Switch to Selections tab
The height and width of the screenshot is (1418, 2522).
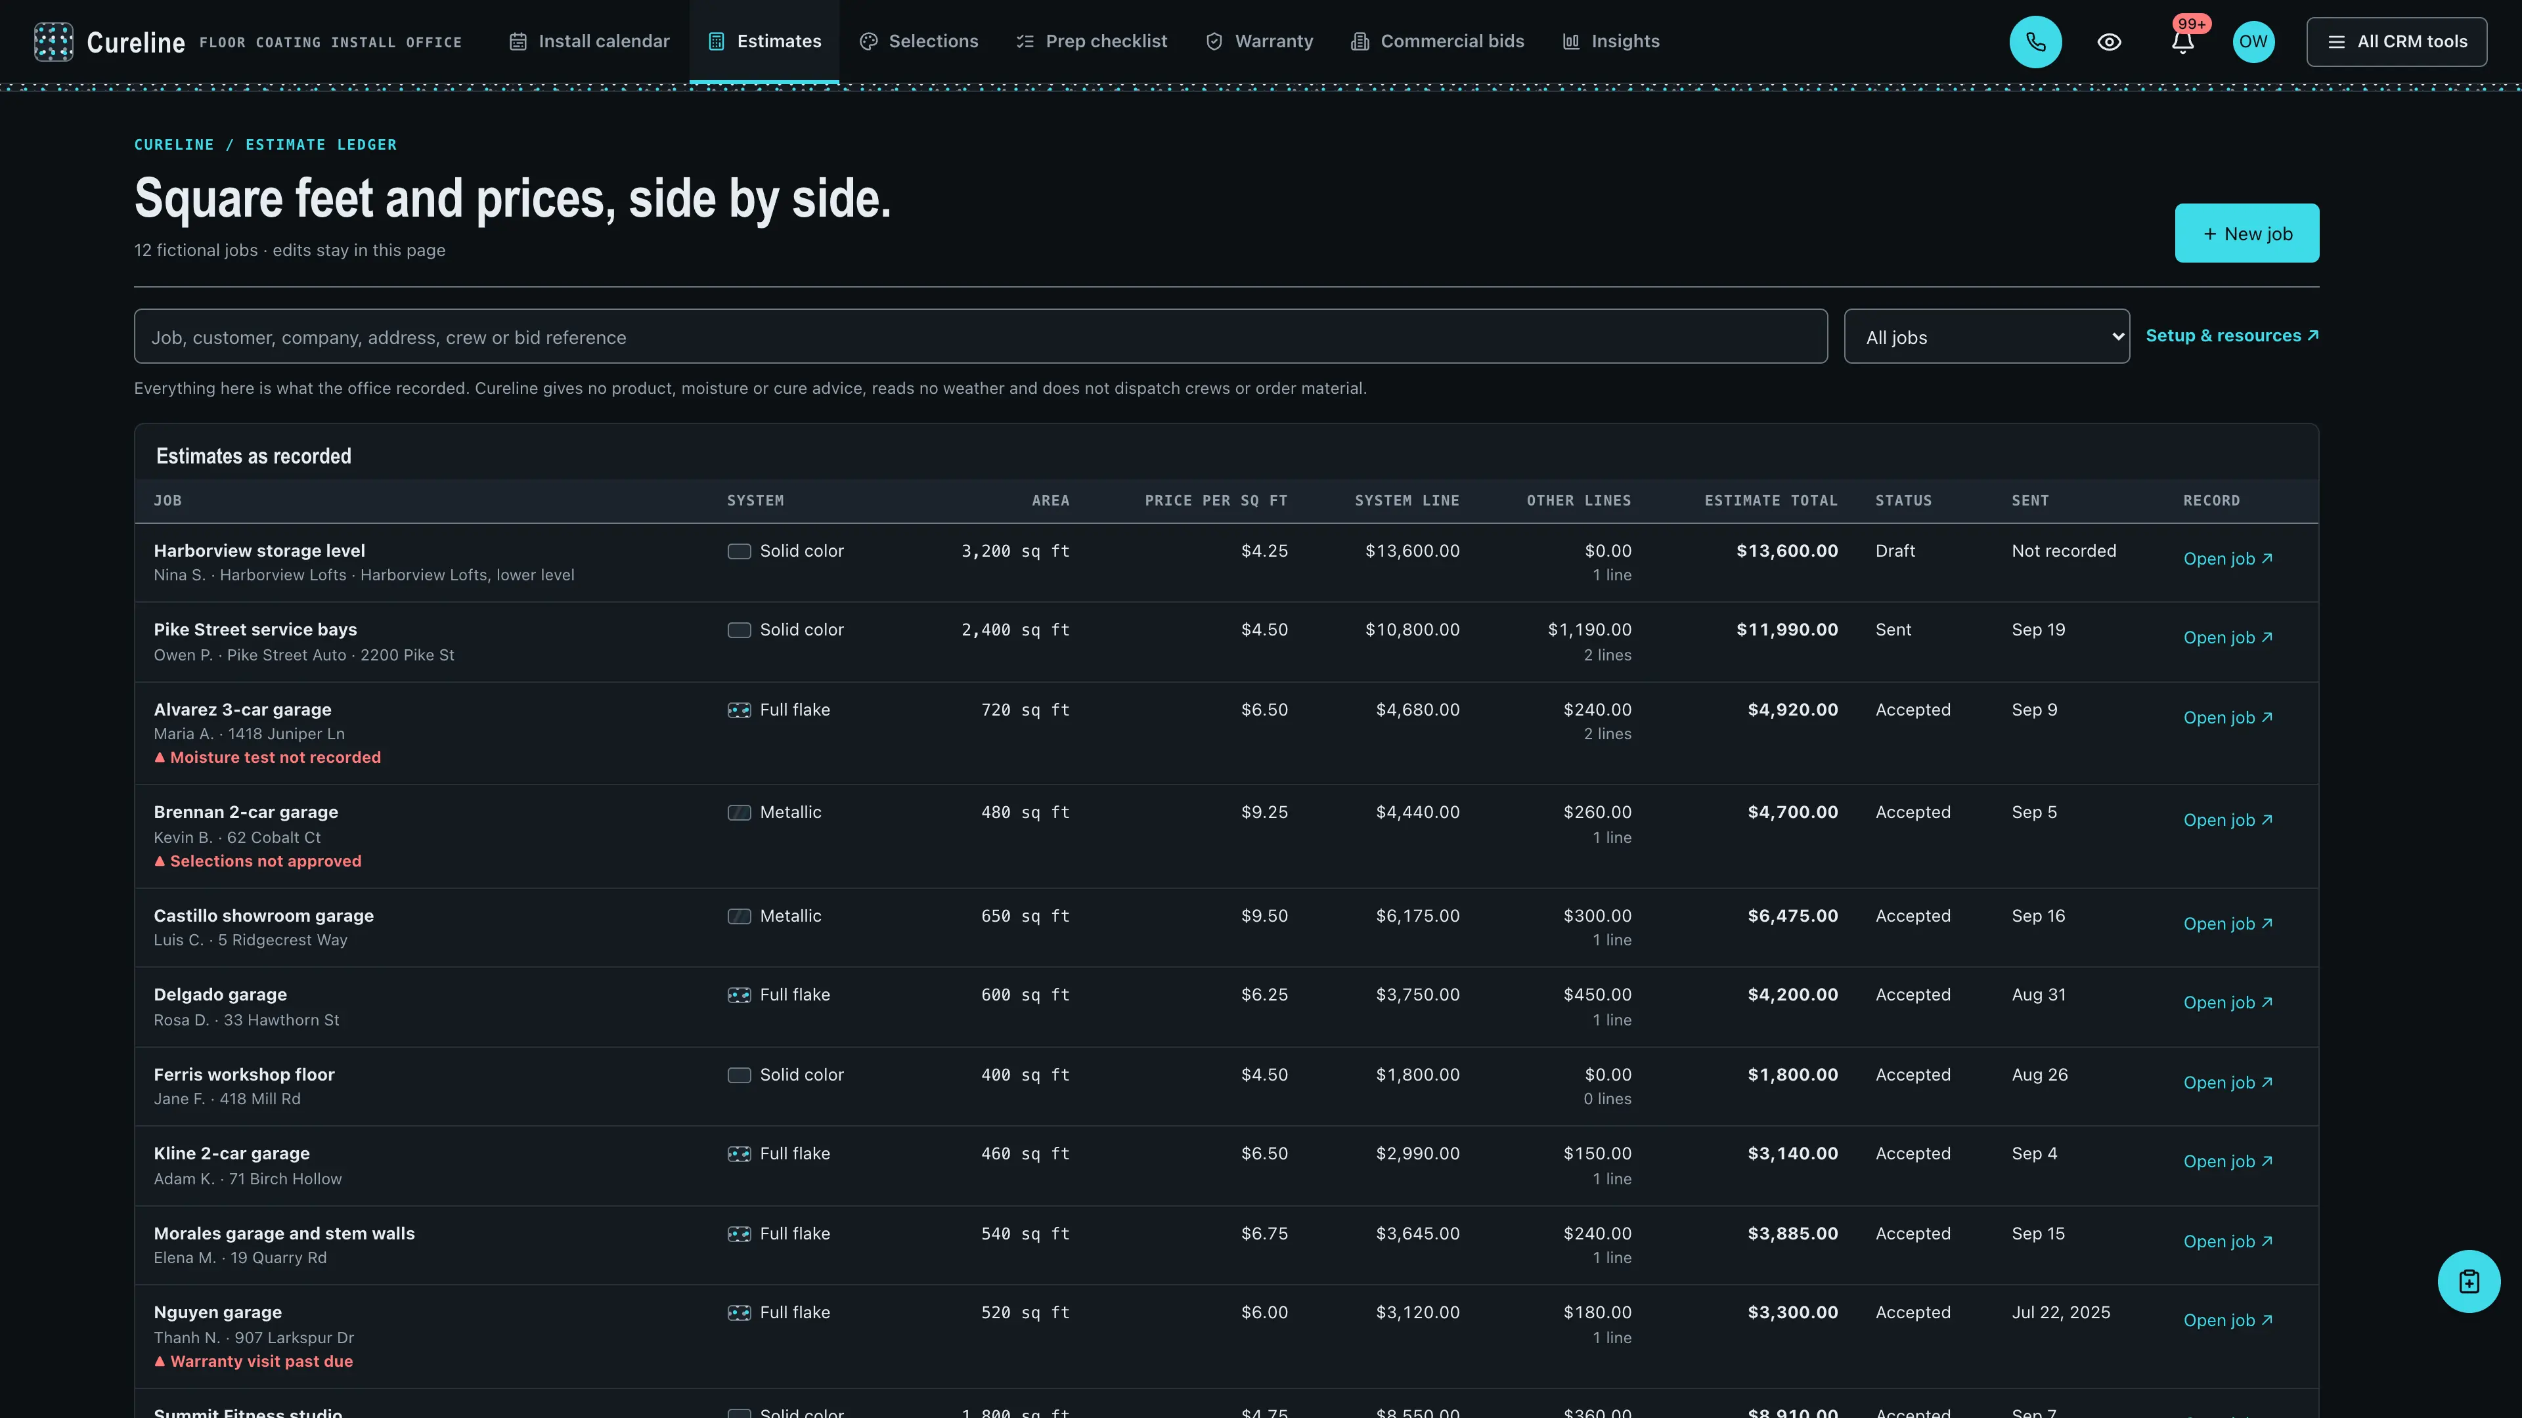(x=918, y=41)
